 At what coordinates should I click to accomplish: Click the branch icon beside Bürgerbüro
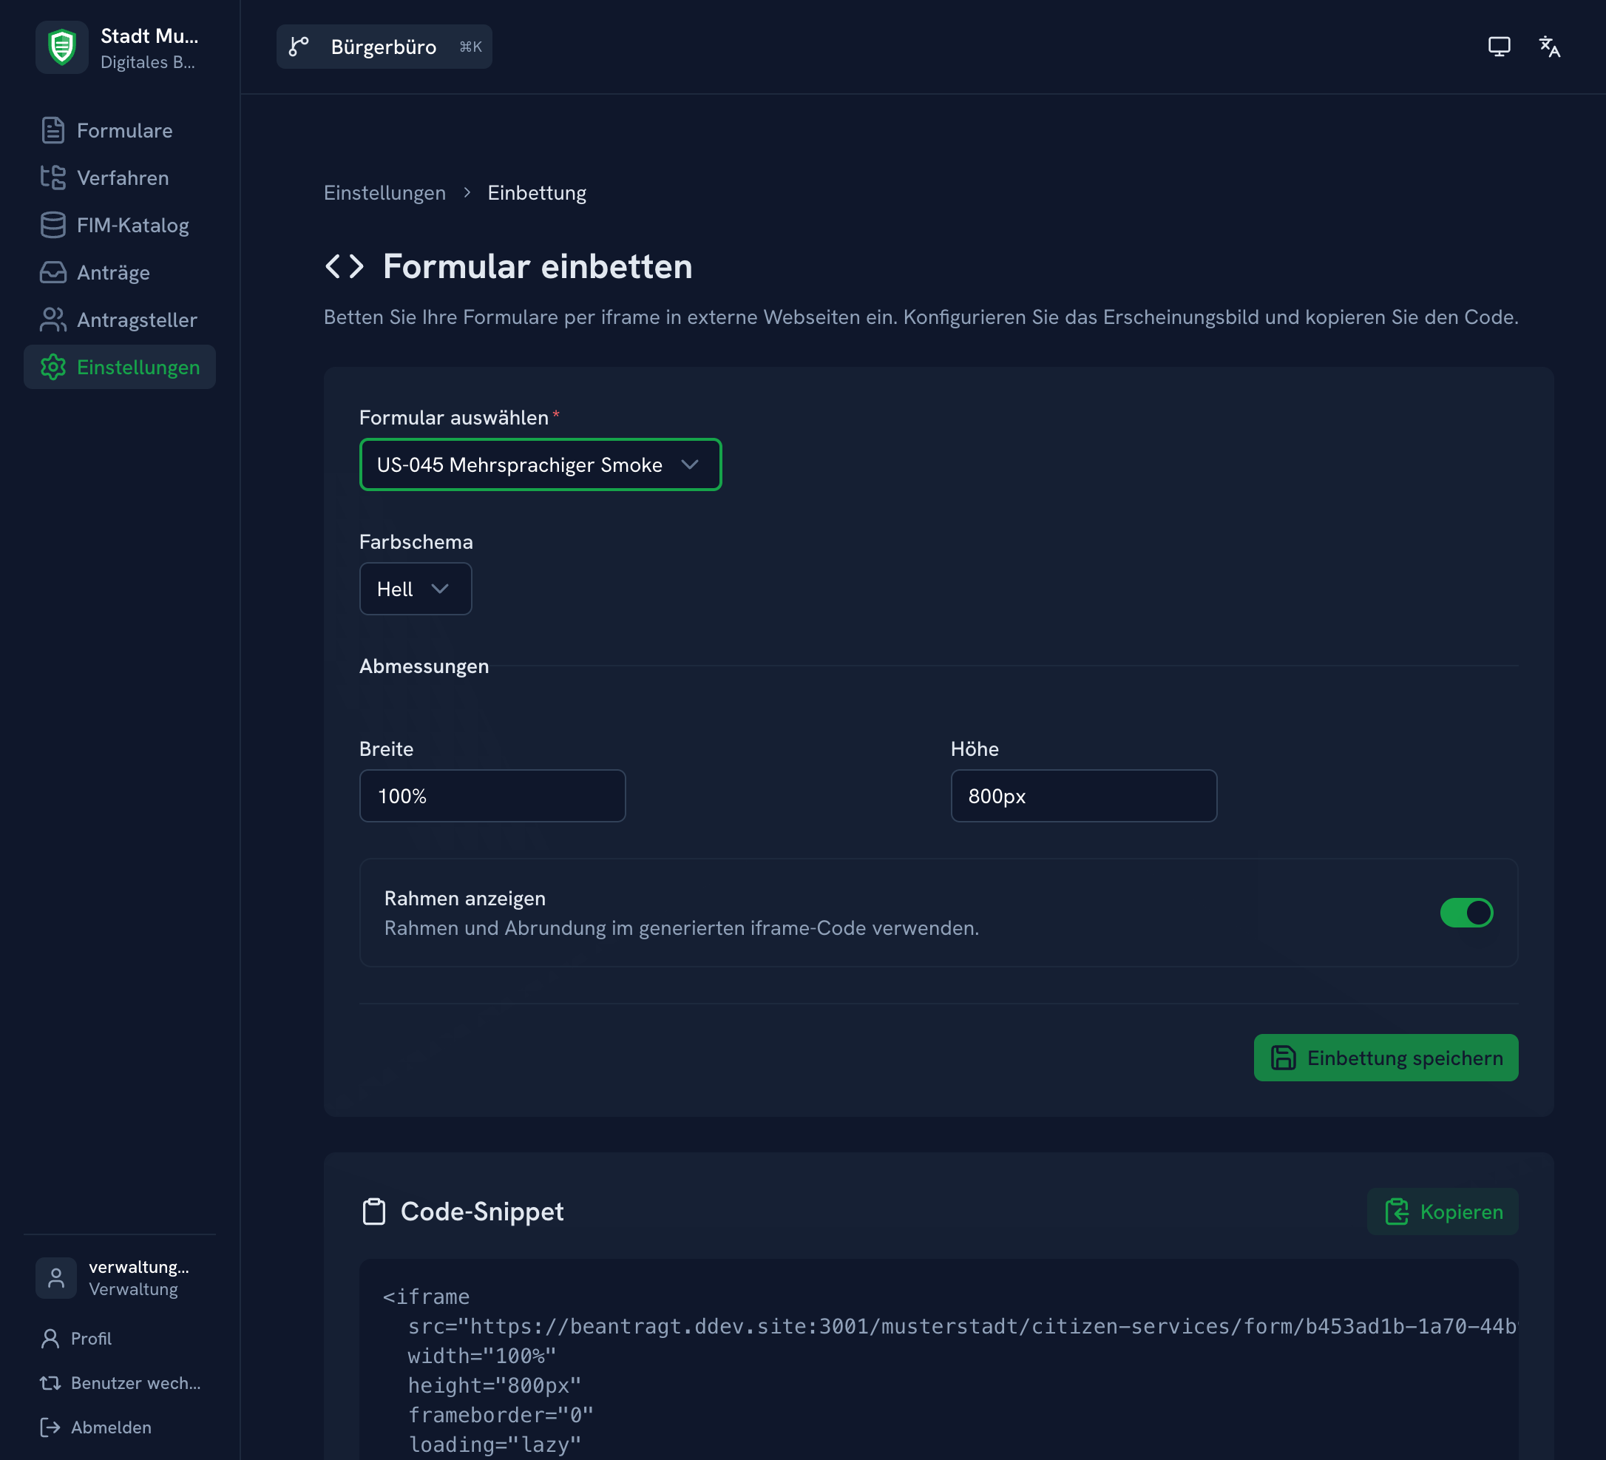(x=299, y=47)
